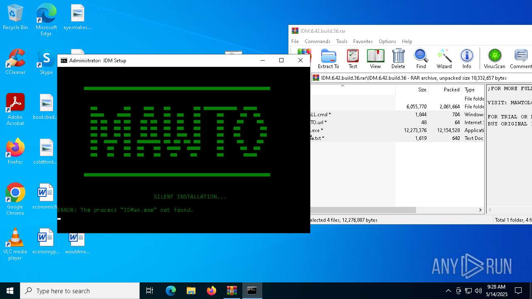Open the Commands menu in WinRAR

pyautogui.click(x=317, y=42)
